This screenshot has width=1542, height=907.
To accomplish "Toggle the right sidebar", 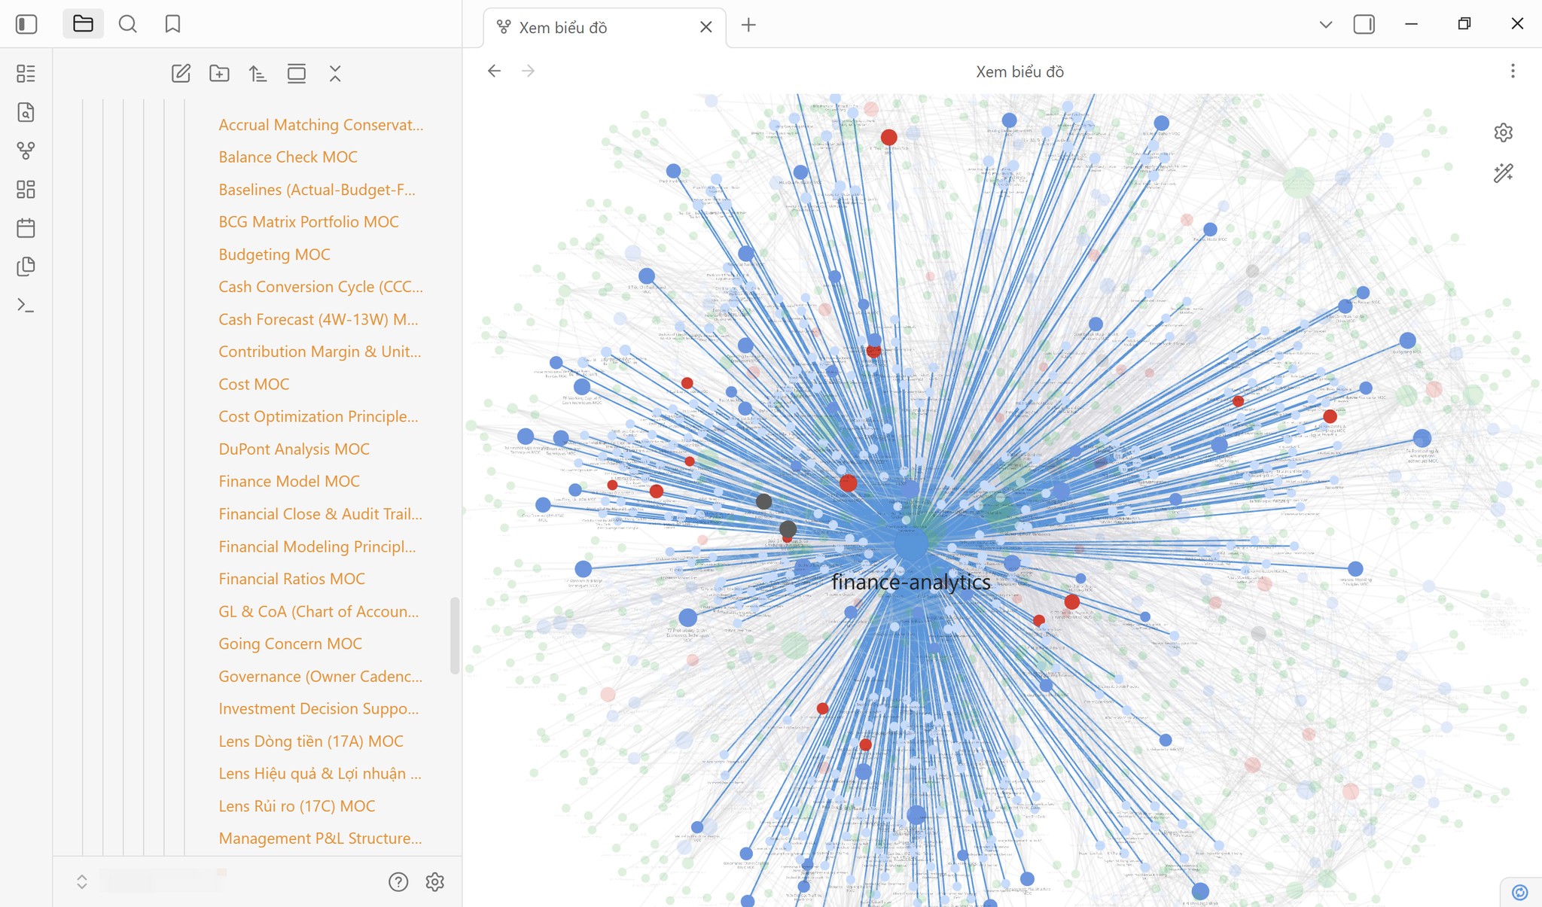I will coord(1364,24).
